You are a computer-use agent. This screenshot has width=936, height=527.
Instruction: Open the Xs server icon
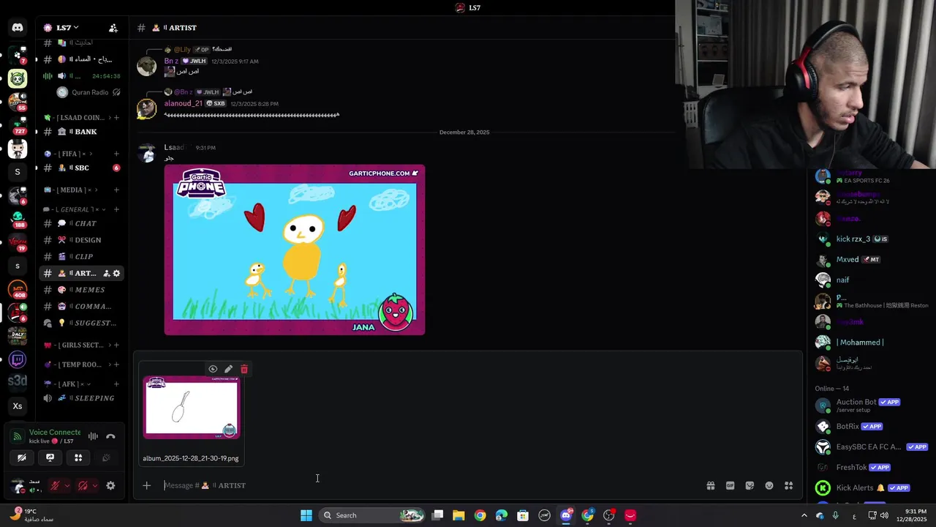pyautogui.click(x=18, y=406)
